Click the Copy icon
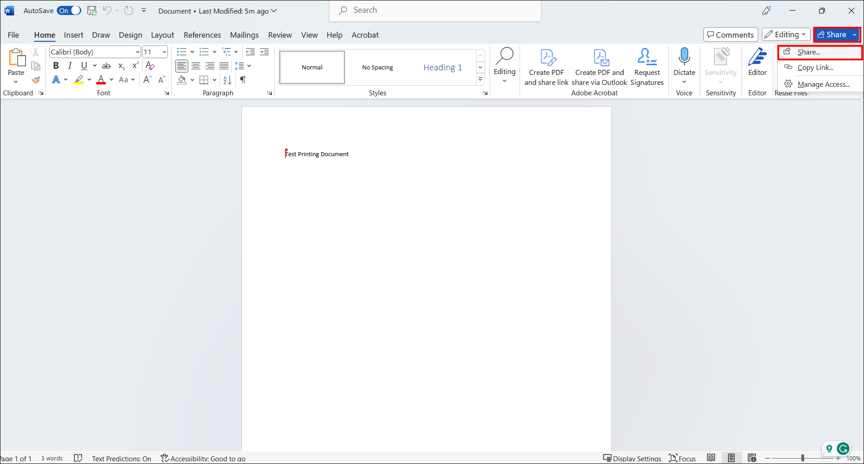This screenshot has height=464, width=864. (x=36, y=66)
